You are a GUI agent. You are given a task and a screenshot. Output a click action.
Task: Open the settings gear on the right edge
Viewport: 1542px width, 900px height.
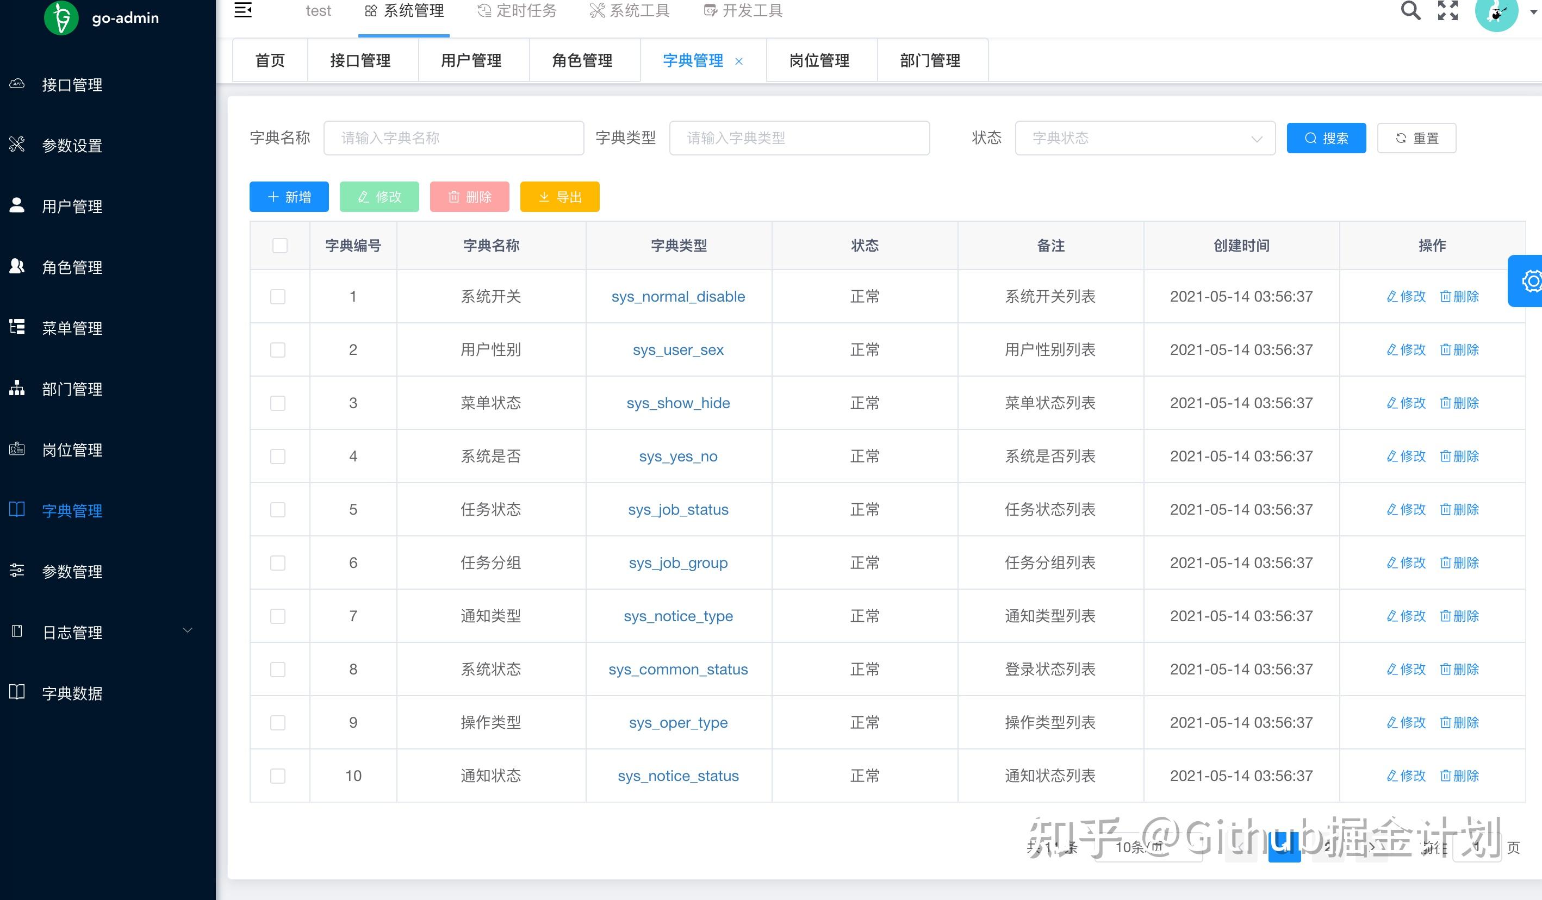click(x=1532, y=281)
